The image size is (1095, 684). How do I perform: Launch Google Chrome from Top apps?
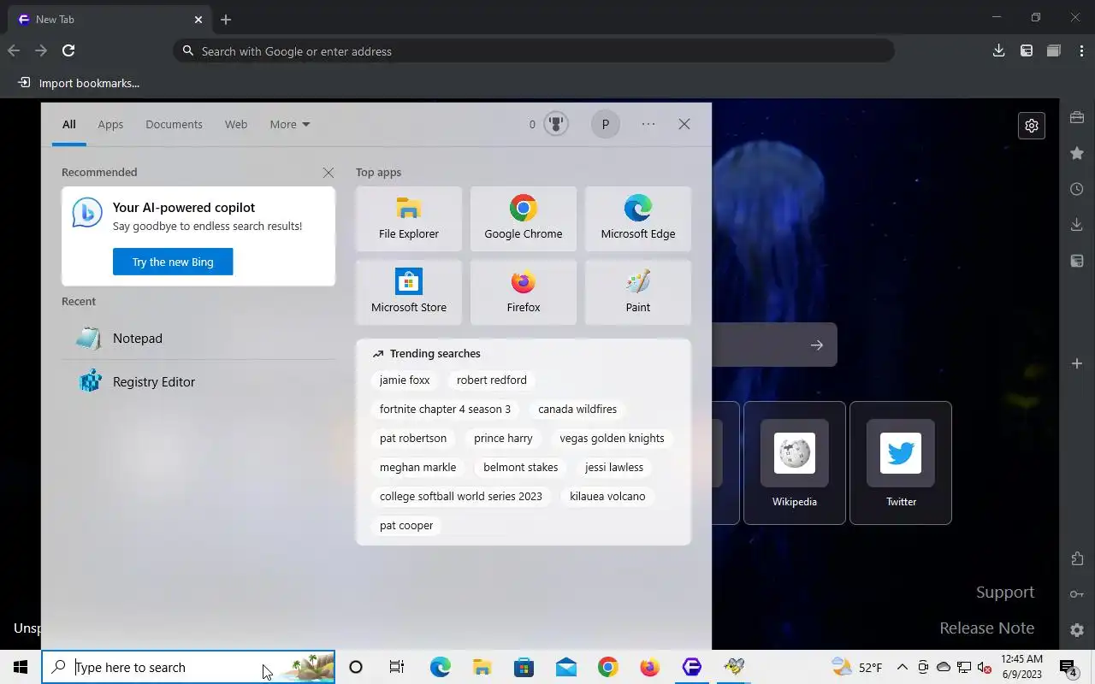[x=524, y=219]
